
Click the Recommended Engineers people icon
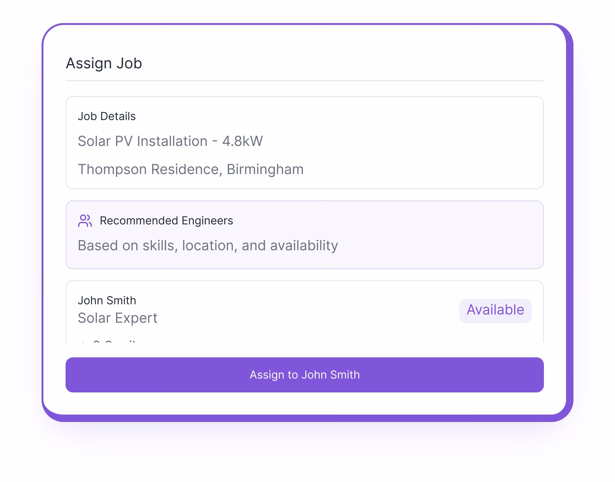(85, 221)
